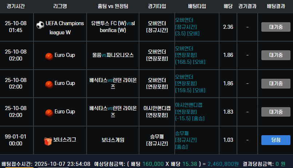The width and height of the screenshot is (293, 168).
Task: Click the basketball icon in the 아시안핸디캡 row
Action: pos(49,112)
